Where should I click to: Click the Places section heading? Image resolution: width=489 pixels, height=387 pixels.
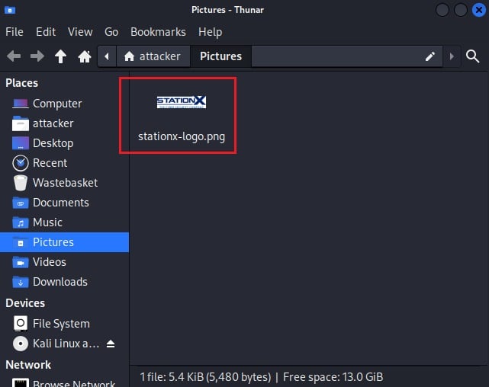point(22,83)
